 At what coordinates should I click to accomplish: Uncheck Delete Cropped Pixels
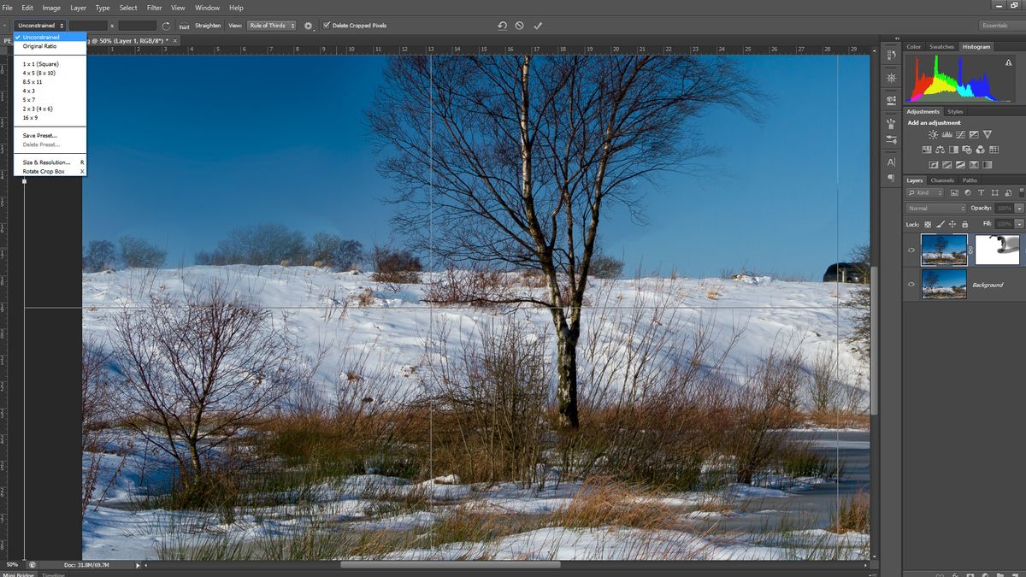click(x=327, y=25)
